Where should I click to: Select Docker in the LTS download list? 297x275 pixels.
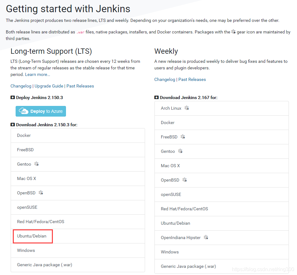(78, 135)
